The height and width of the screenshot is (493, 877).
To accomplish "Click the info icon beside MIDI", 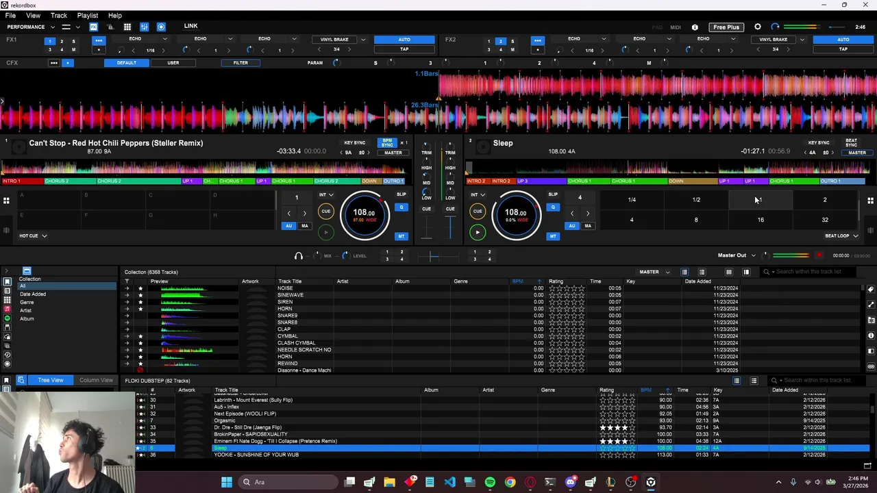I will pyautogui.click(x=695, y=27).
